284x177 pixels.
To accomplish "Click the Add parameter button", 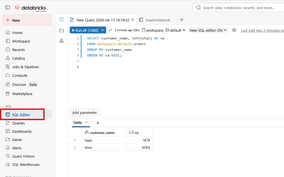I will coord(85,112).
